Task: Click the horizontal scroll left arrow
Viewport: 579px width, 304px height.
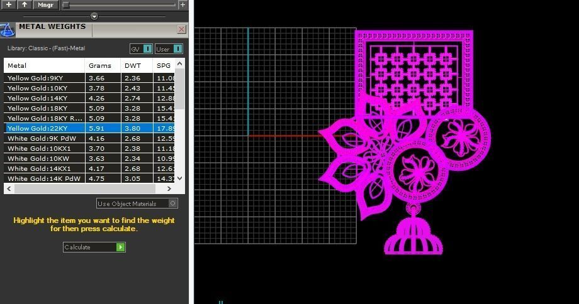Action: tap(9, 188)
